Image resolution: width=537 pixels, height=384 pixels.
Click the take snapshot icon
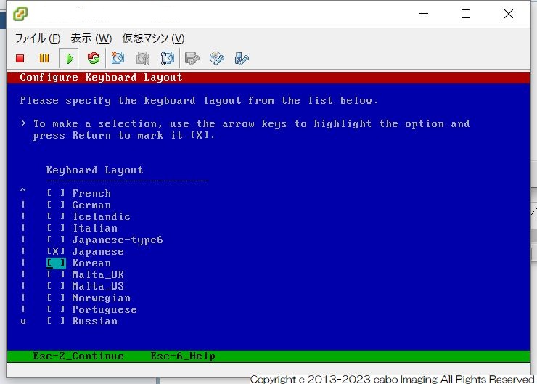coord(118,58)
